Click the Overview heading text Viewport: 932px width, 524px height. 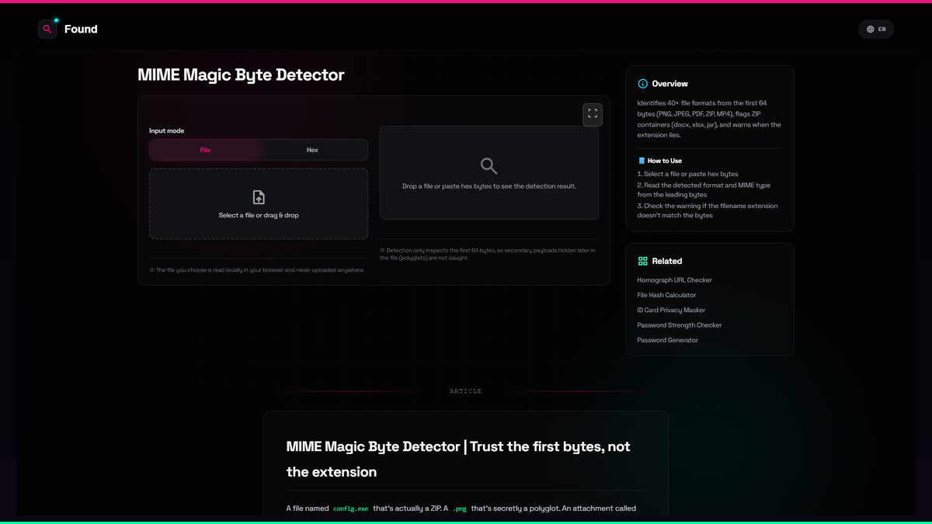click(670, 84)
